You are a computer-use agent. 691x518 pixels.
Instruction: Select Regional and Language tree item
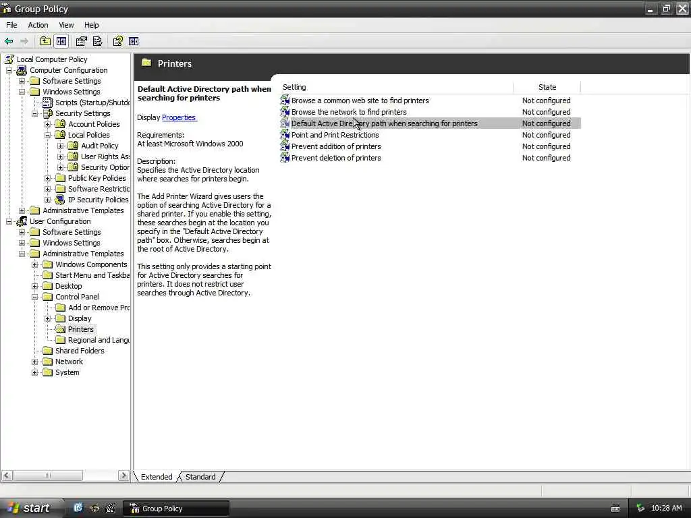tap(99, 340)
